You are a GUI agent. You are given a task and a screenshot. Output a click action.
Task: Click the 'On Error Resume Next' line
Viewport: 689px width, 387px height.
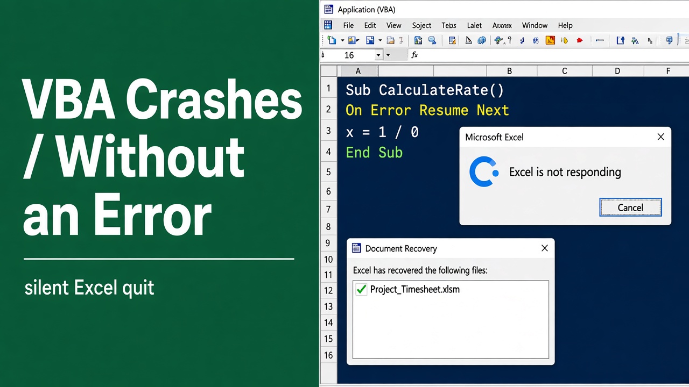(x=427, y=111)
